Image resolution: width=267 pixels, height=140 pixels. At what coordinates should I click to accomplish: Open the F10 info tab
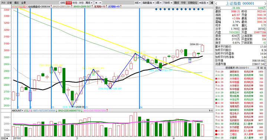(3, 3)
